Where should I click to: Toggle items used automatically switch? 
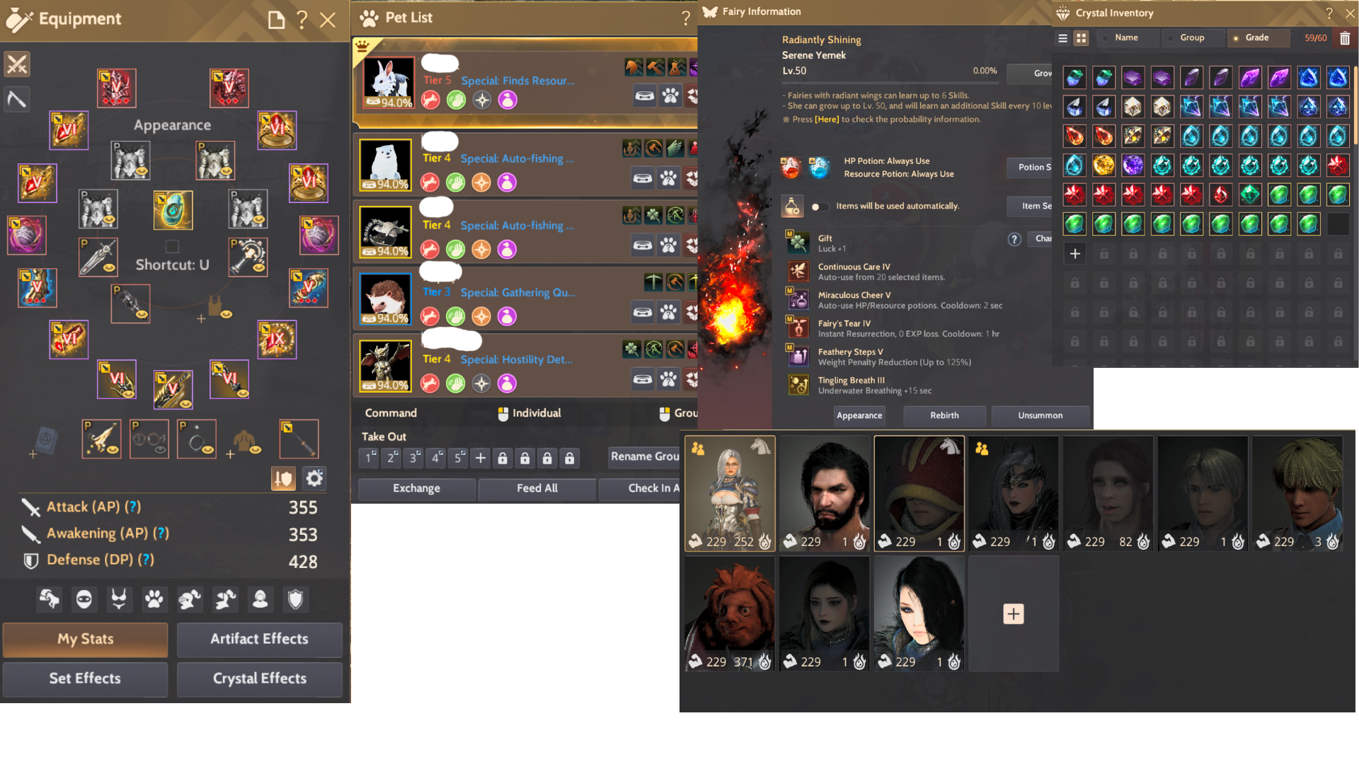click(819, 207)
